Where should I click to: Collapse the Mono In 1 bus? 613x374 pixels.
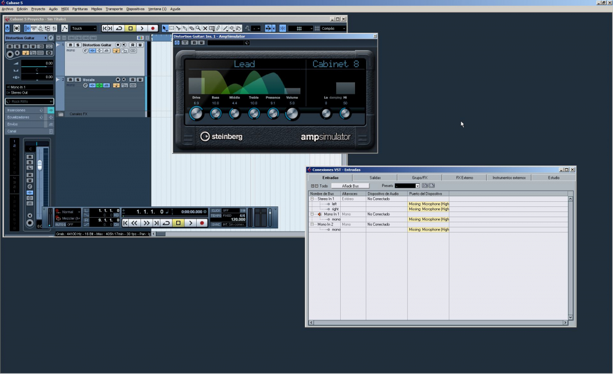(312, 214)
